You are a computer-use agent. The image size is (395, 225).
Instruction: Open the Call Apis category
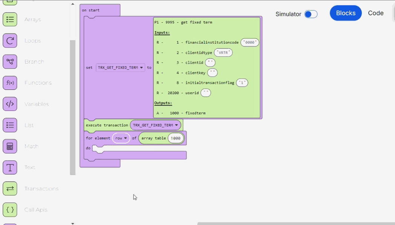pyautogui.click(x=10, y=210)
